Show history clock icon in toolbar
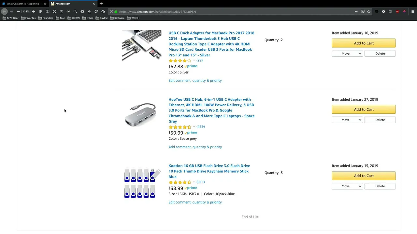The height and width of the screenshot is (234, 417). [x=54, y=11]
